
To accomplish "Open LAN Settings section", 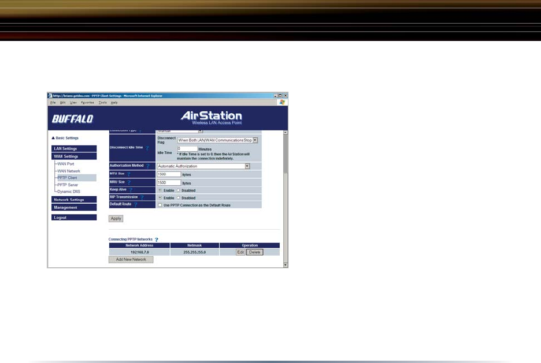I will tap(74, 148).
